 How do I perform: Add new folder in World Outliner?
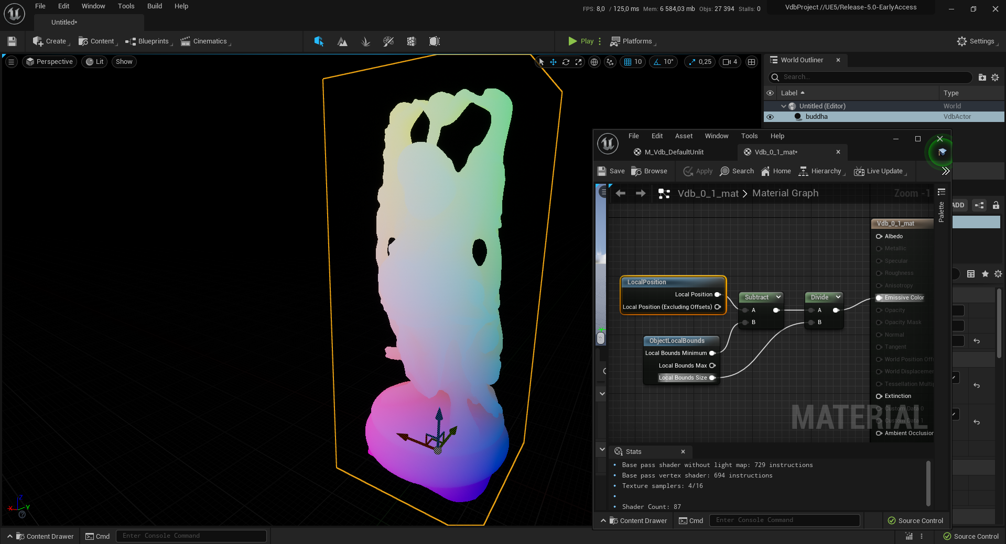pos(982,77)
